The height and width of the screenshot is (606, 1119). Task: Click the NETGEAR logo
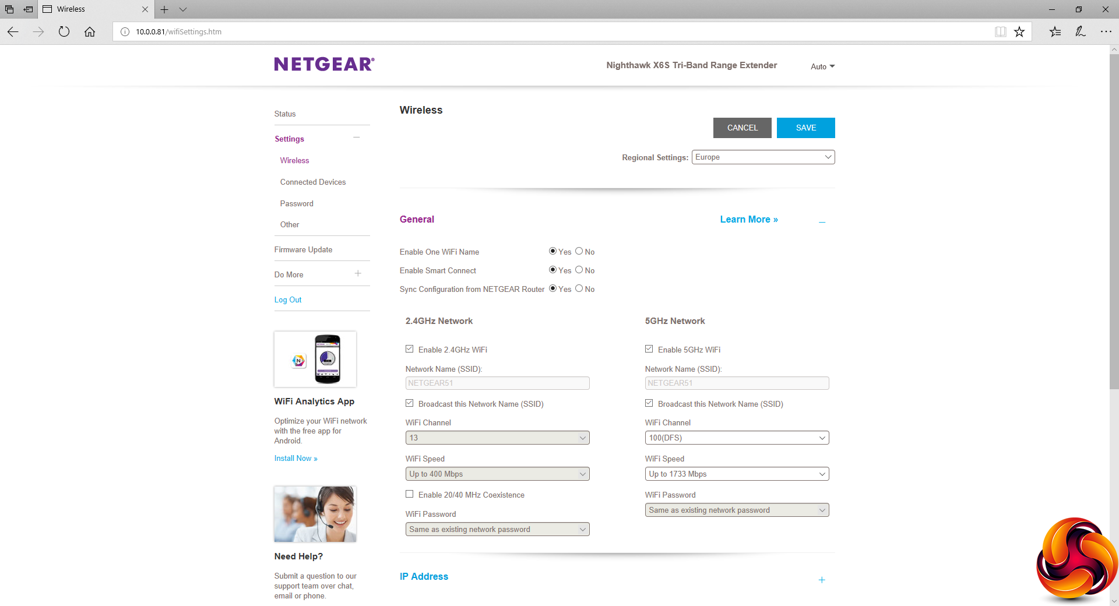point(324,64)
